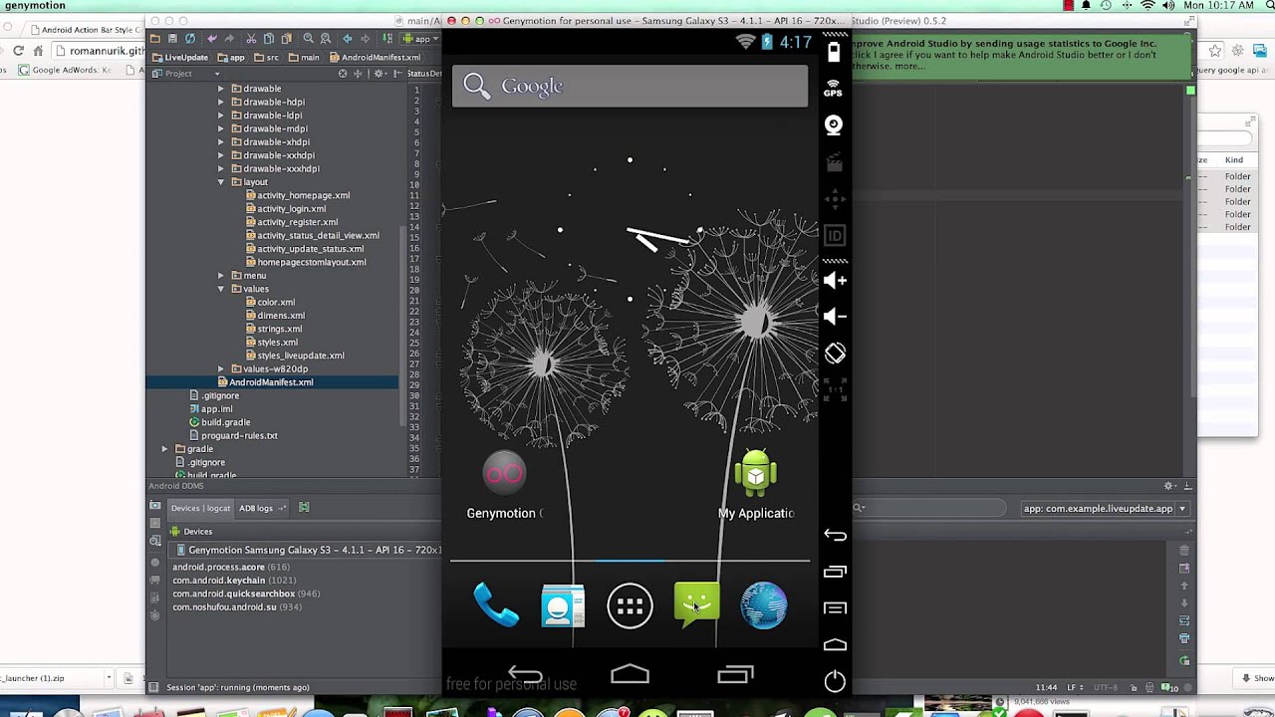Viewport: 1275px width, 717px height.
Task: Open the com.example.liveupdate.app process filter dropdown
Action: [x=1105, y=509]
